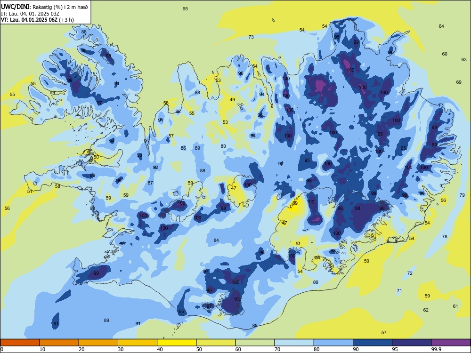Viewport: 471px width, 353px height.
Task: Click the '(+3 h)' forecast offset text
Action: point(66,20)
